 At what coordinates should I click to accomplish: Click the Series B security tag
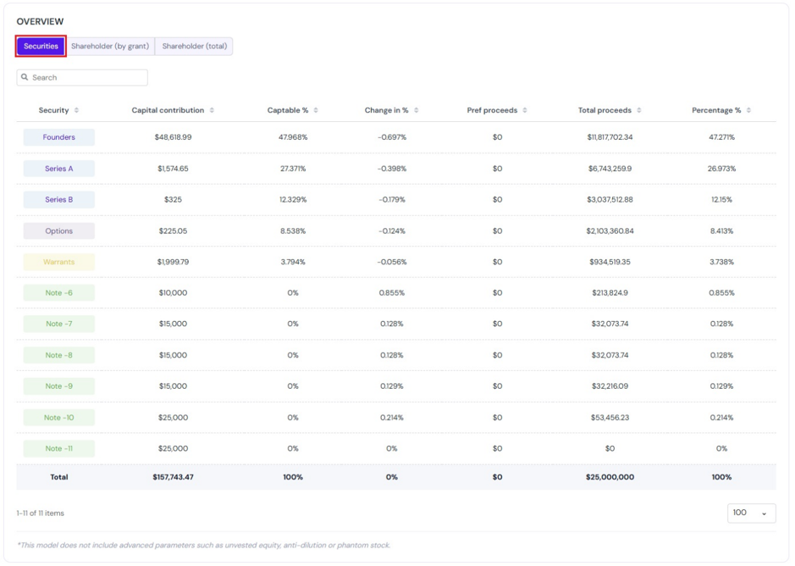(58, 199)
